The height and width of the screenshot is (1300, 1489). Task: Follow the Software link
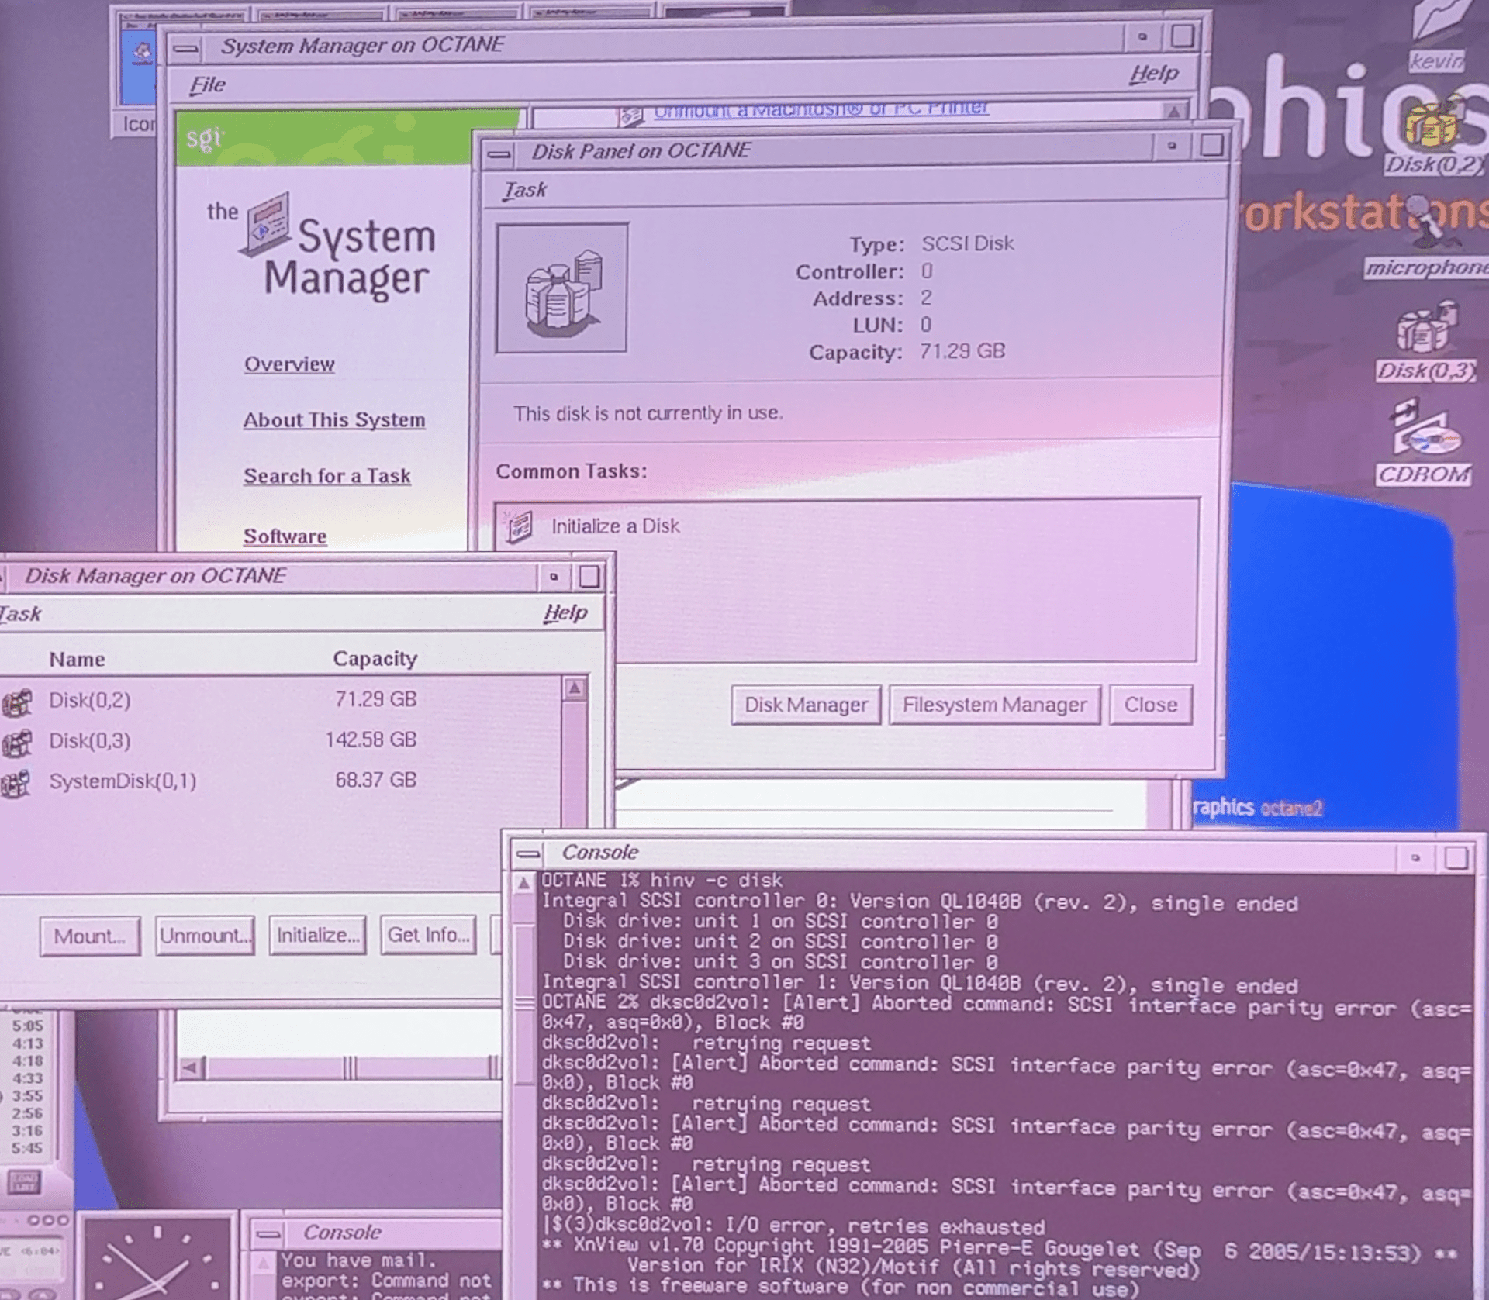pos(285,536)
